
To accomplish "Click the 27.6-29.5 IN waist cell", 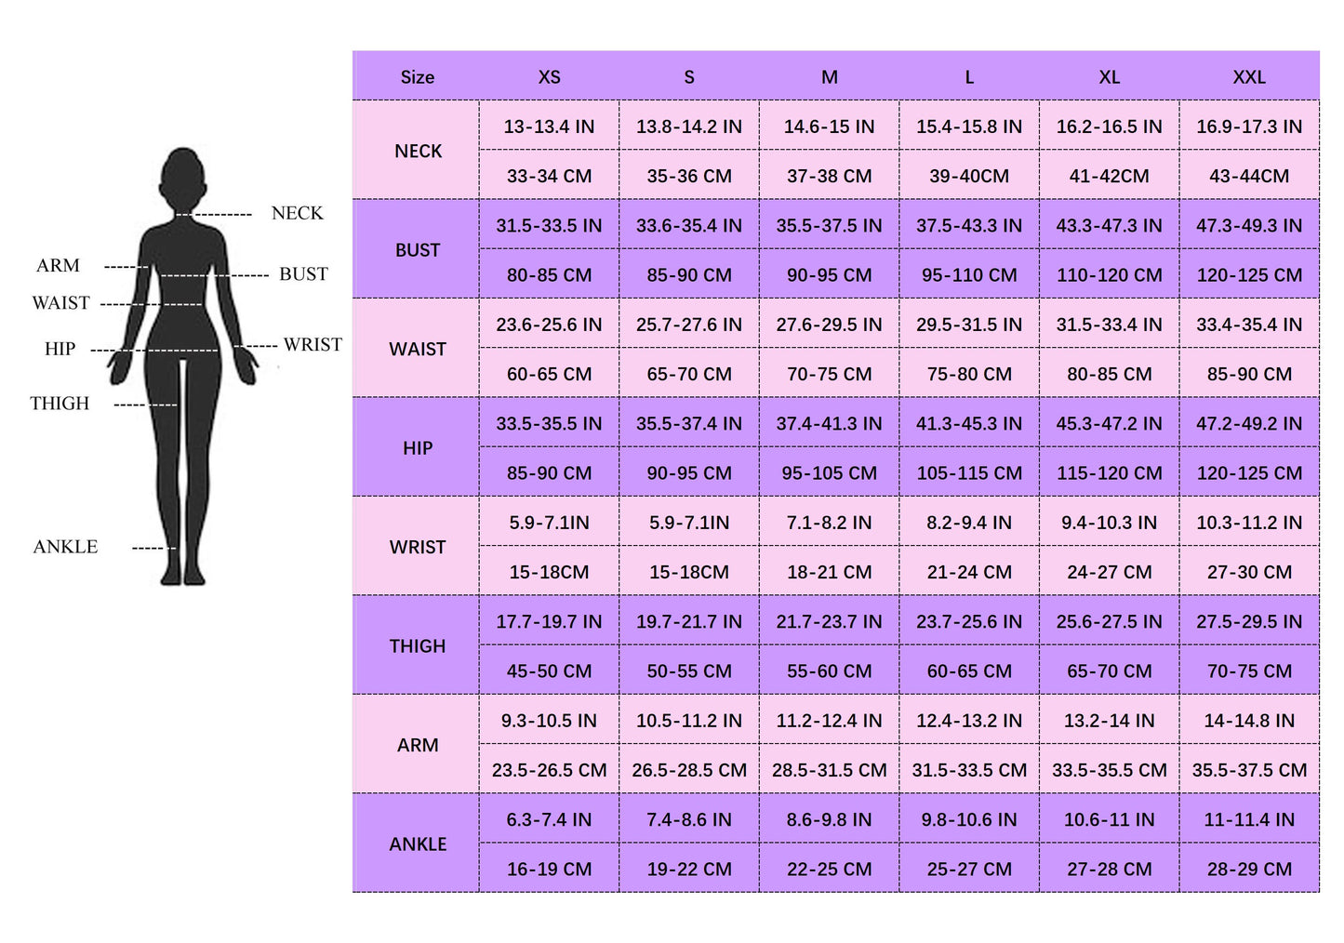I will coord(829,325).
